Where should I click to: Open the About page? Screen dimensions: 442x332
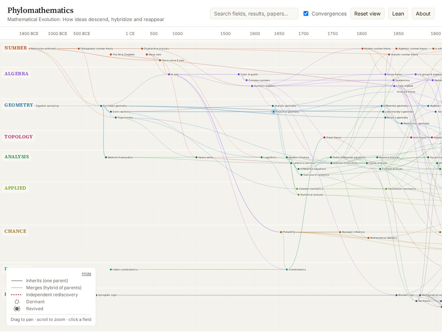pyautogui.click(x=423, y=14)
